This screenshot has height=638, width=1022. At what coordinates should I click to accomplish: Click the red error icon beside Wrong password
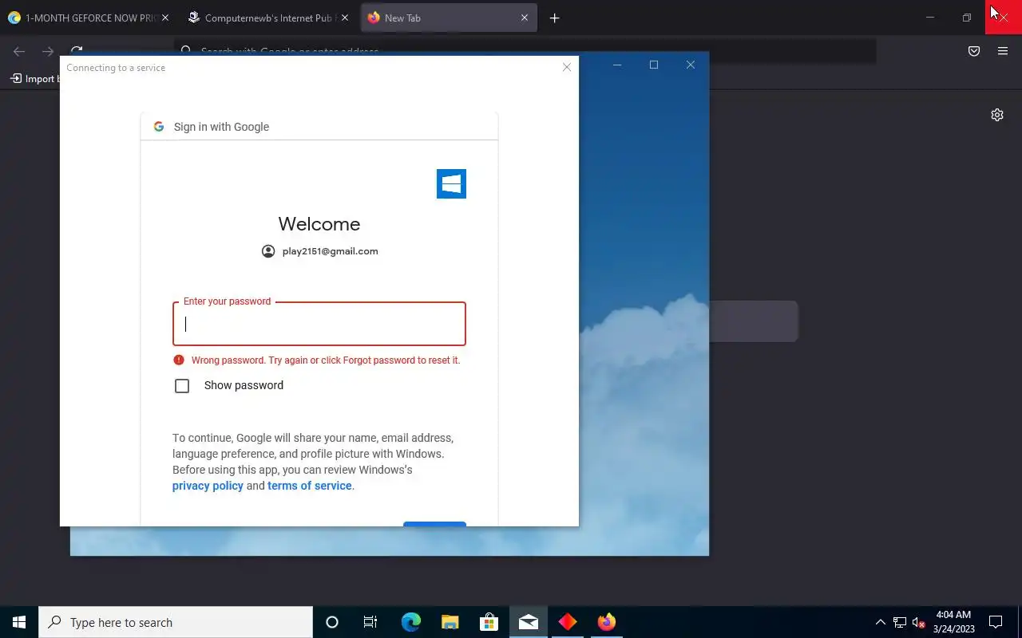pos(179,360)
